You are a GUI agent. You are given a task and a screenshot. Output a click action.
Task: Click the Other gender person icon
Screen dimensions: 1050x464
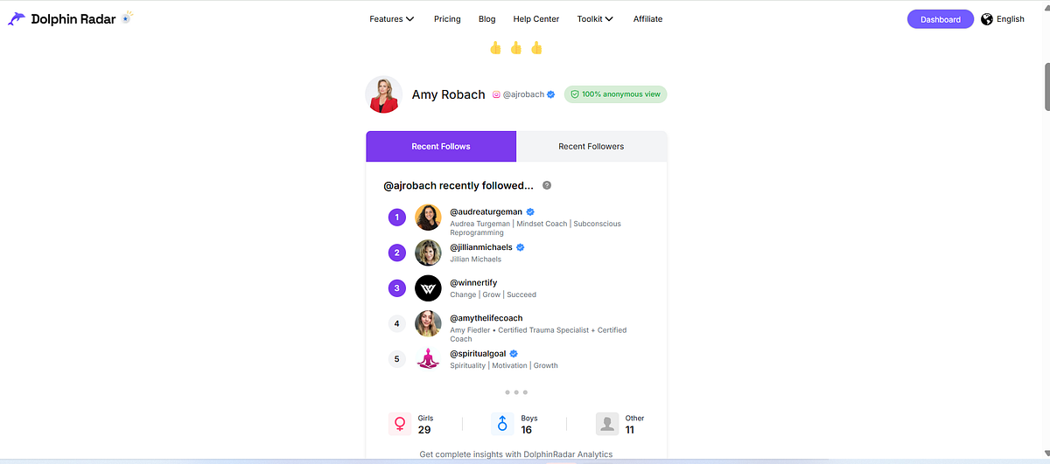607,424
